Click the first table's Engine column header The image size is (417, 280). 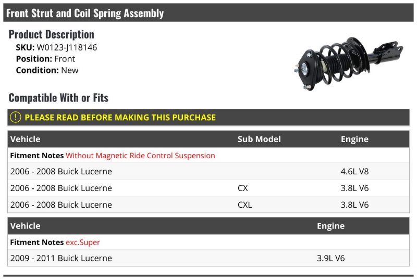tap(354, 139)
